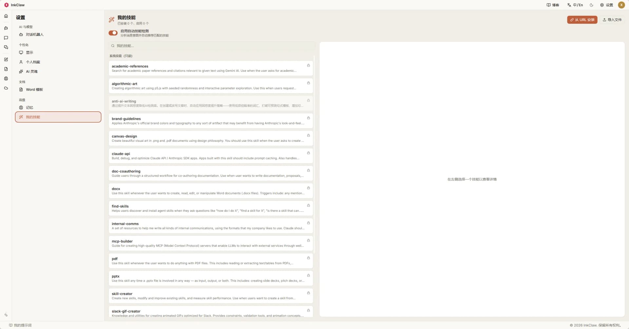Click the lock icon on brand-guidelines
This screenshot has width=629, height=329.
pyautogui.click(x=308, y=118)
